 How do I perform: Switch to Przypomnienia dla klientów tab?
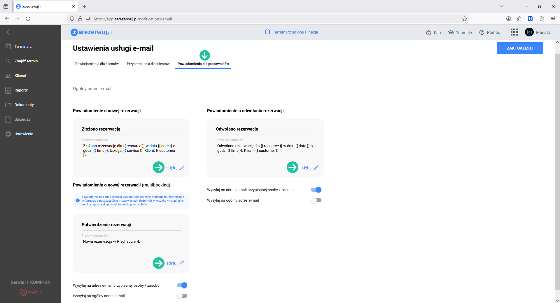(148, 64)
